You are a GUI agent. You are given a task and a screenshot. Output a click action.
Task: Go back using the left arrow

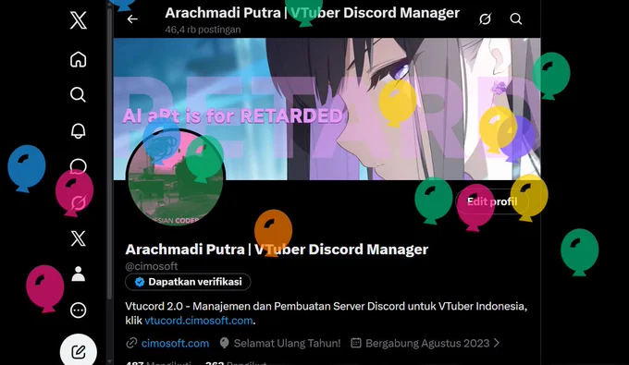pyautogui.click(x=132, y=18)
